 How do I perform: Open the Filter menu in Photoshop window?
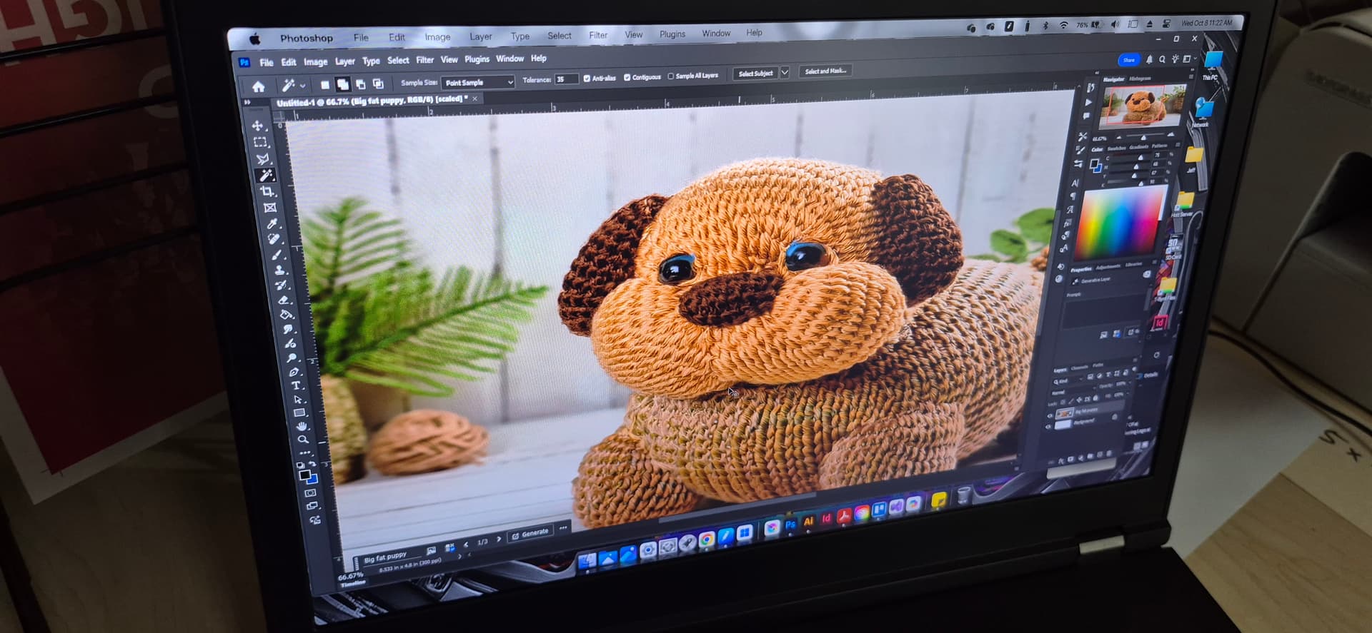424,60
